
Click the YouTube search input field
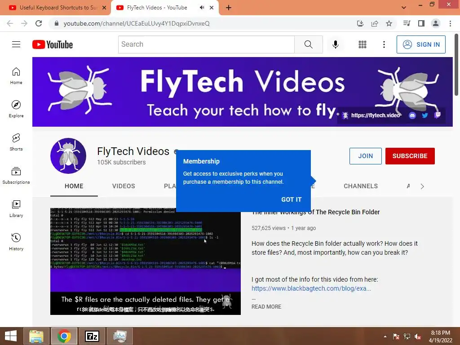[206, 44]
